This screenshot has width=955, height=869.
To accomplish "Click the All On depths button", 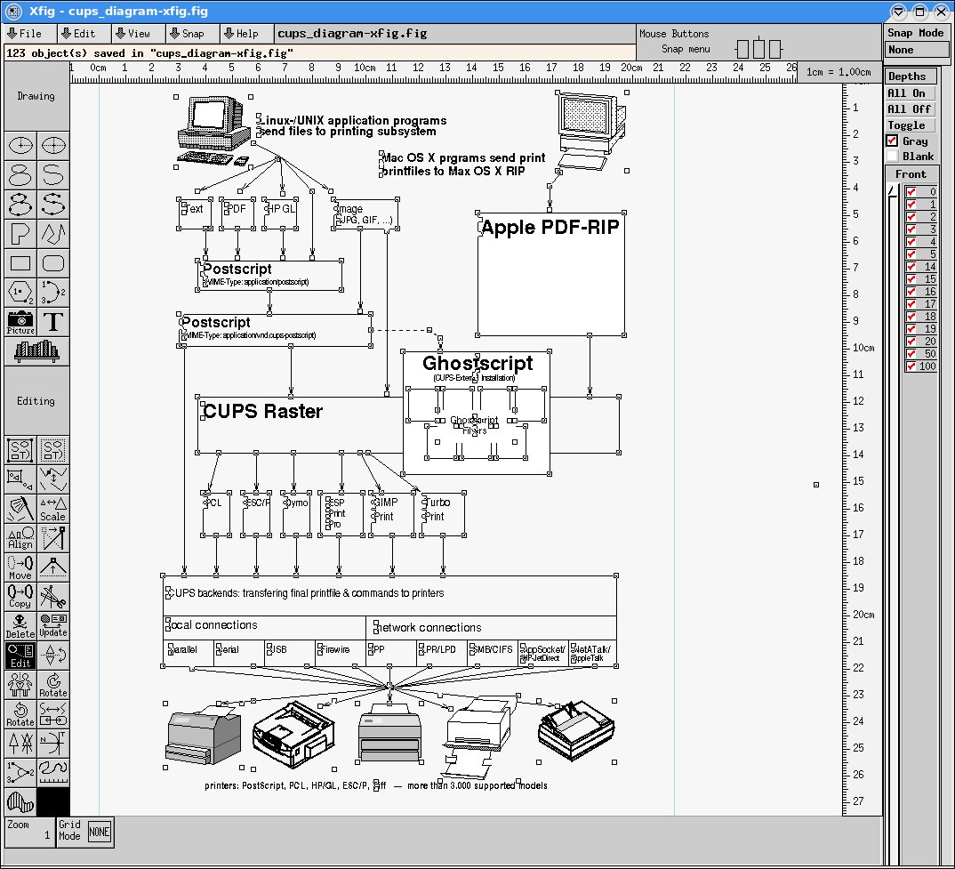I will click(x=910, y=93).
